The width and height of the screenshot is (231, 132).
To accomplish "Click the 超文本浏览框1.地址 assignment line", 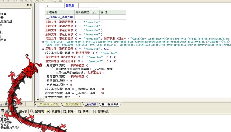I will pos(81,53).
